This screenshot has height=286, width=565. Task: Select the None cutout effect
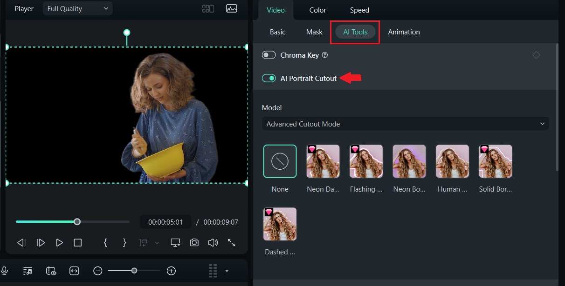coord(280,161)
